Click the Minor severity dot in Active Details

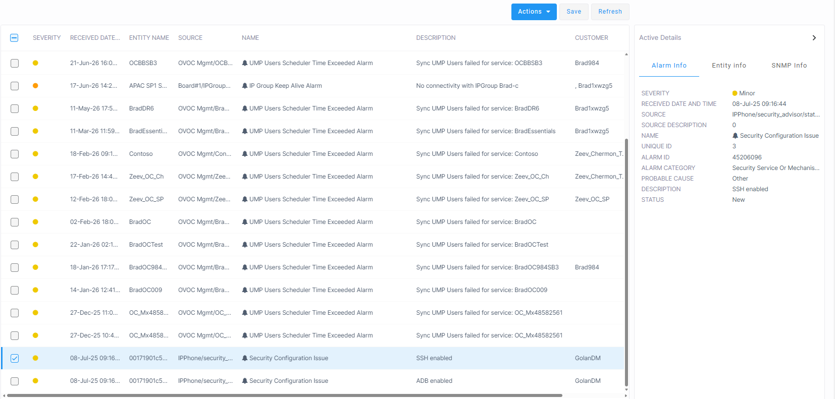735,93
